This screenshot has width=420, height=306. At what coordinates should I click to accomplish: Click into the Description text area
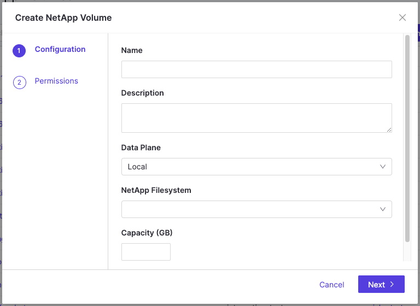[x=256, y=118]
